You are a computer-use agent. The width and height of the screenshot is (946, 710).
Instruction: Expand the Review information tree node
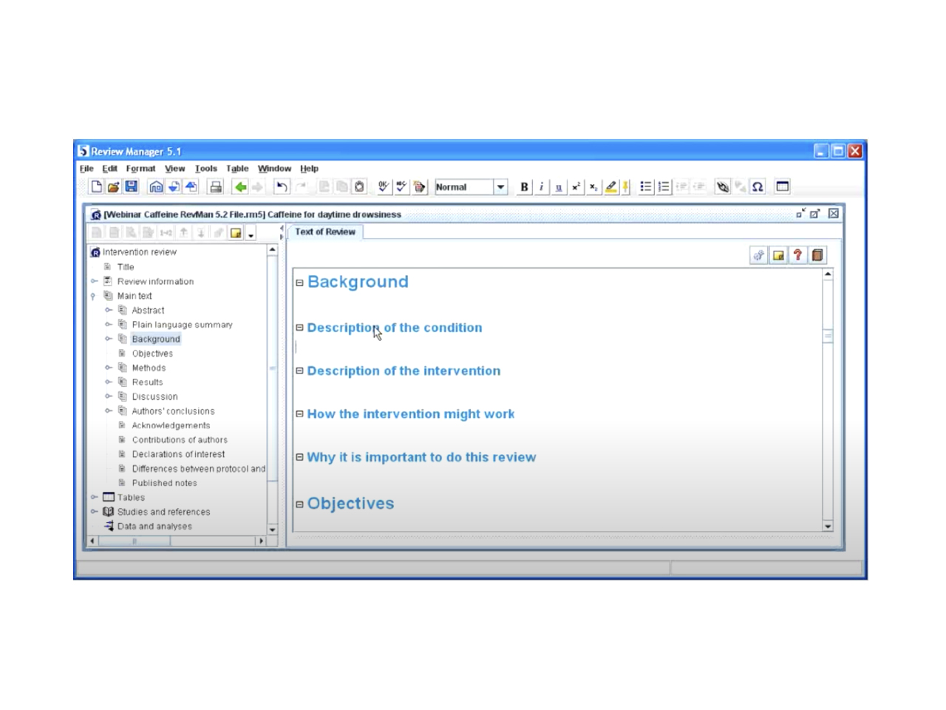pyautogui.click(x=95, y=281)
